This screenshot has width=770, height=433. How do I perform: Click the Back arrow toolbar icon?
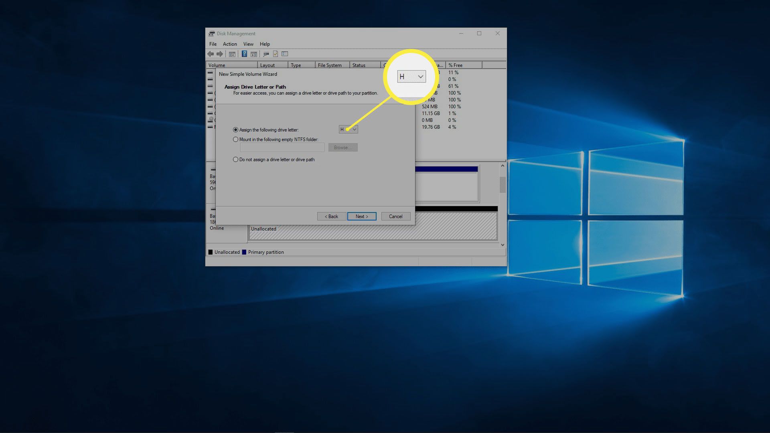tap(211, 54)
